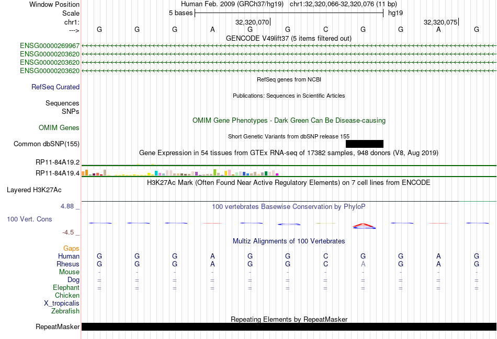This screenshot has width=497, height=339.
Task: Click the Layered H3K27Ac track label
Action: [x=34, y=190]
